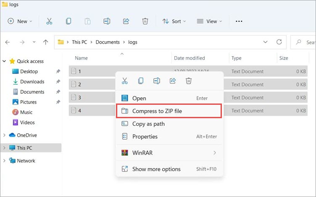Open the WinRAR submenu
The width and height of the screenshot is (316, 197).
pos(168,153)
